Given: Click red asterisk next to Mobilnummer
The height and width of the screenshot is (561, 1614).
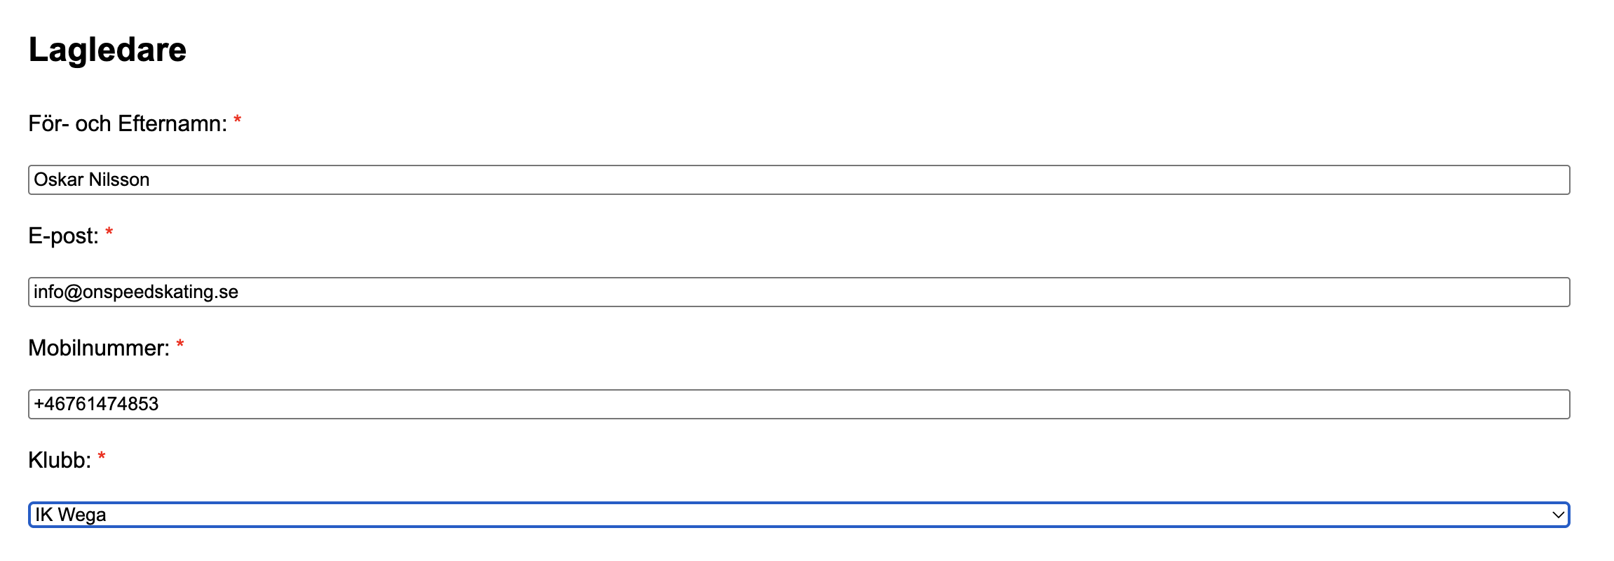Looking at the screenshot, I should [180, 345].
